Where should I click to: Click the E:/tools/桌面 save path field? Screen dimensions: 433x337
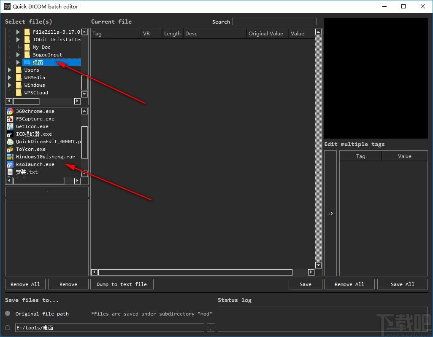point(110,328)
